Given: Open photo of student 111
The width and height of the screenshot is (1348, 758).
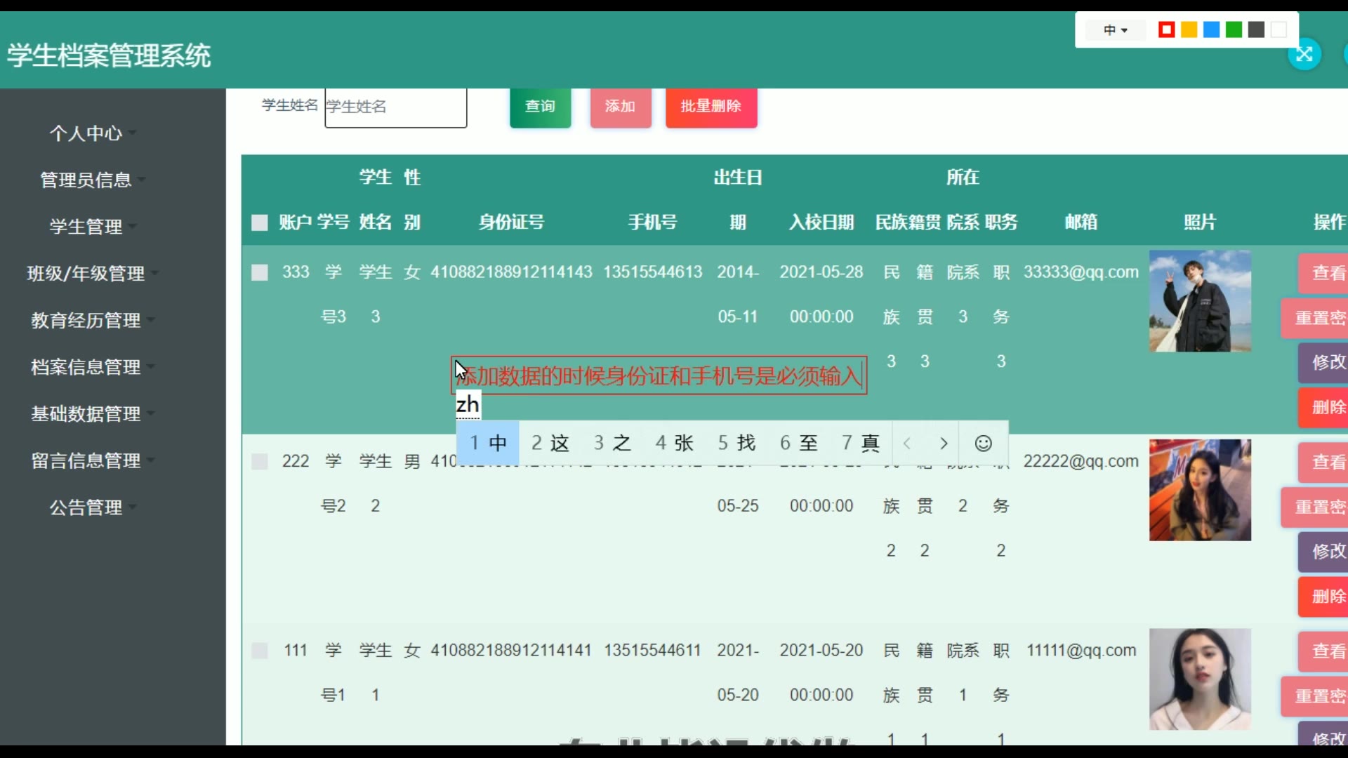Looking at the screenshot, I should click(1200, 679).
